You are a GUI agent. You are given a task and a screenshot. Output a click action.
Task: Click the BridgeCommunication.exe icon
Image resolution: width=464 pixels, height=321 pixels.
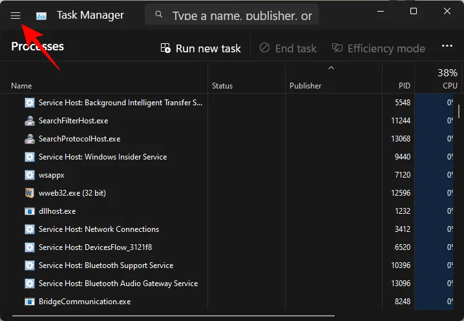29,302
